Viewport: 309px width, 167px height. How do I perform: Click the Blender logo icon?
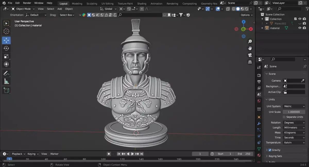(4, 3)
